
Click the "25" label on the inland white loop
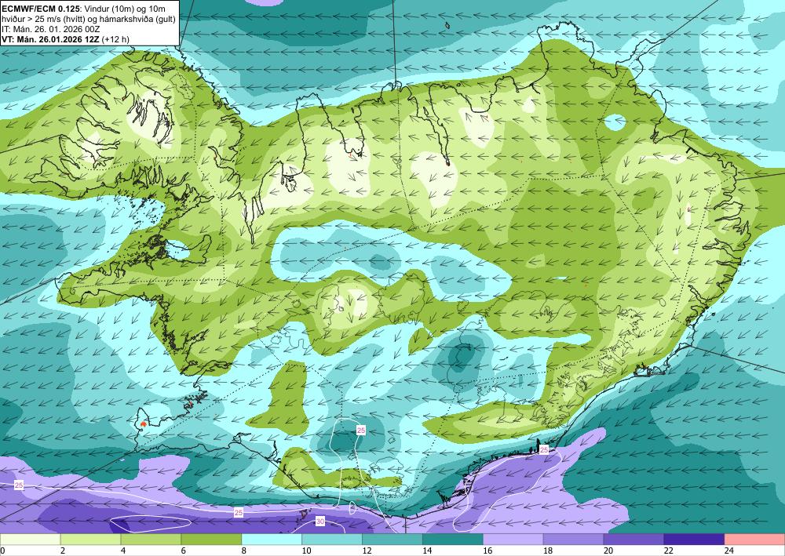(x=361, y=430)
